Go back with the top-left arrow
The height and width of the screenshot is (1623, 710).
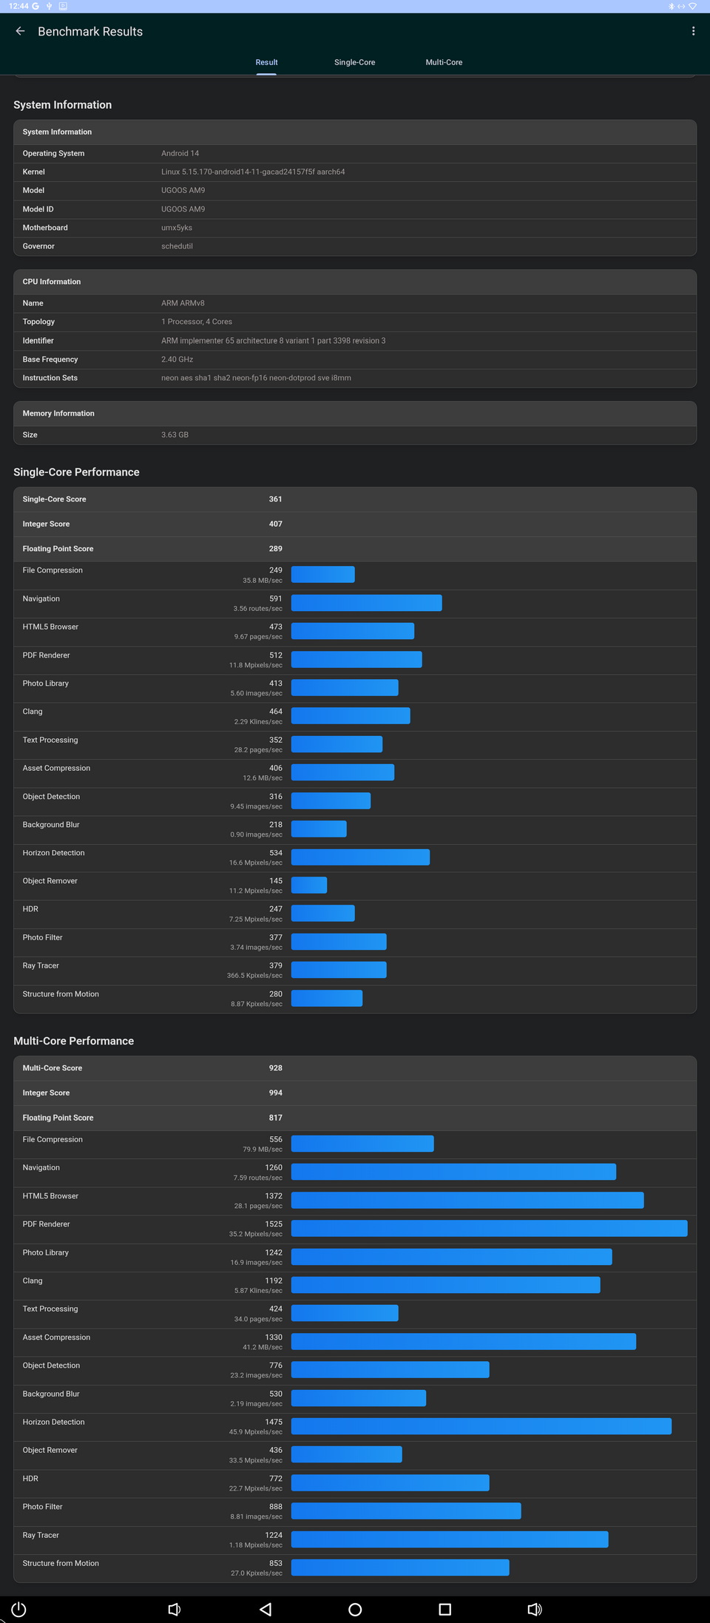click(20, 31)
